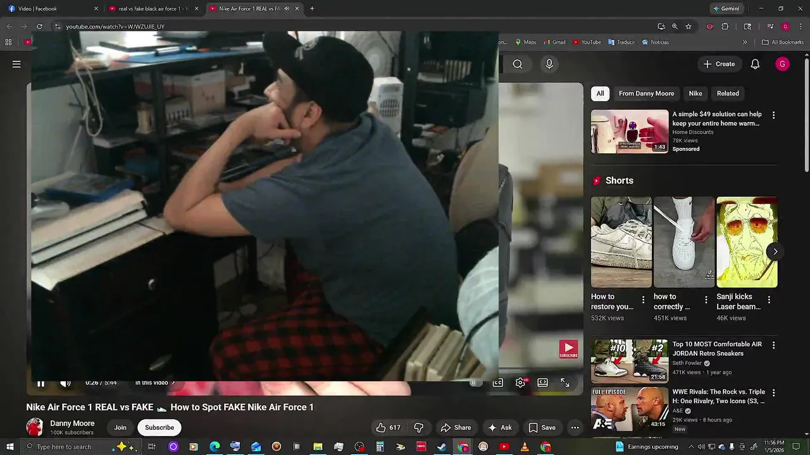This screenshot has height=455, width=810.
Task: Open Chrome's three-dot menu
Action: click(x=799, y=27)
